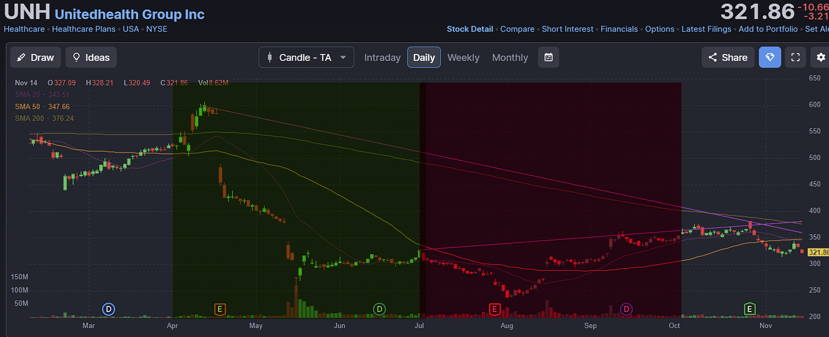Open the Compare link
829x337 pixels.
518,29
